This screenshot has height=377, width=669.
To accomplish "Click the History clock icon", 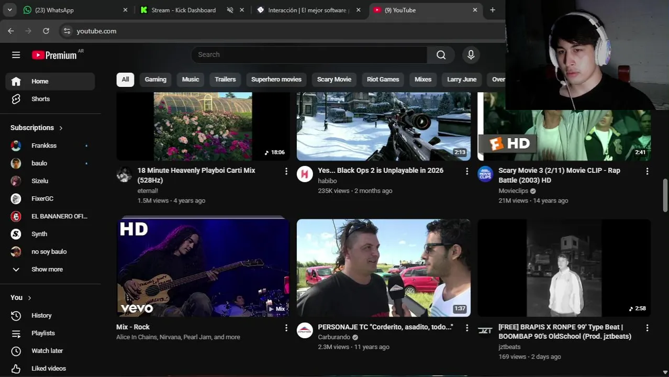I will point(16,315).
